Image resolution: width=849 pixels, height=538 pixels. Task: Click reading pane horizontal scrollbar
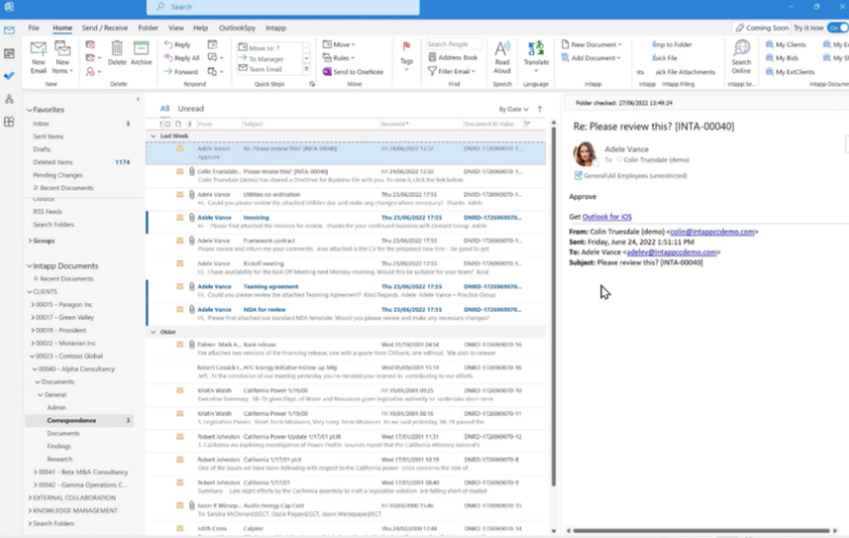[x=701, y=530]
